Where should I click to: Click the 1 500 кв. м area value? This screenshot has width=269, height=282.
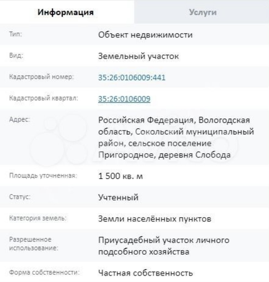click(x=121, y=177)
